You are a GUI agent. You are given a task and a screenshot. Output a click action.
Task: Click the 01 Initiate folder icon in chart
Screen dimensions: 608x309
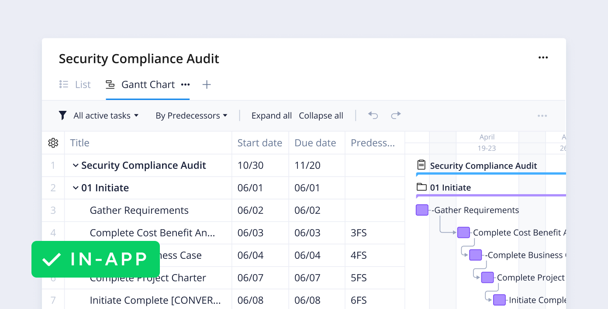pos(421,187)
